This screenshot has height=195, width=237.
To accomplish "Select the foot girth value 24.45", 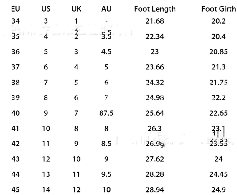I will [219, 174].
